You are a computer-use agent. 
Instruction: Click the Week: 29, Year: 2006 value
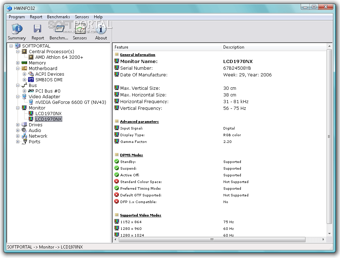tap(247, 75)
